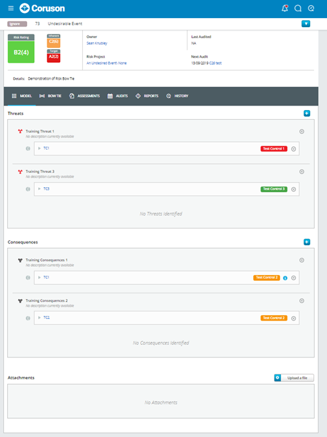The image size is (327, 437).
Task: Click the add Consequences plus icon
Action: (x=307, y=242)
